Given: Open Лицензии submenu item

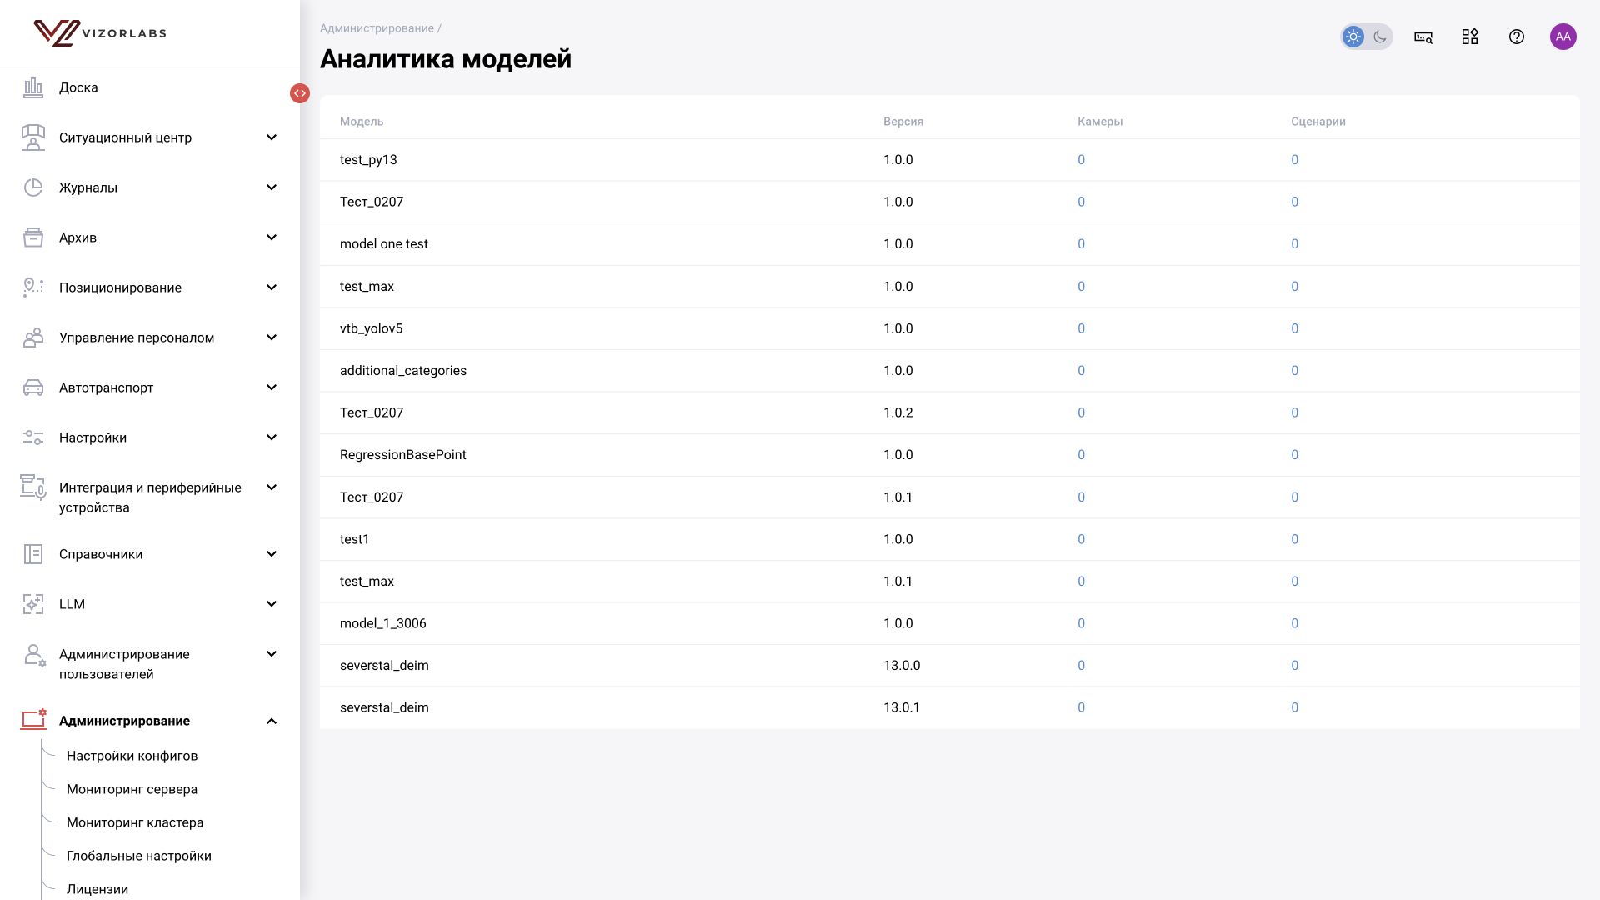Looking at the screenshot, I should pyautogui.click(x=97, y=889).
